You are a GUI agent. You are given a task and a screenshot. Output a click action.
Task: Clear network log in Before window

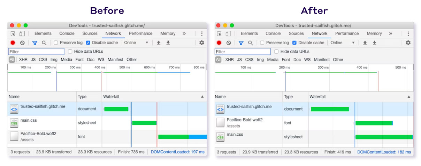(22, 43)
